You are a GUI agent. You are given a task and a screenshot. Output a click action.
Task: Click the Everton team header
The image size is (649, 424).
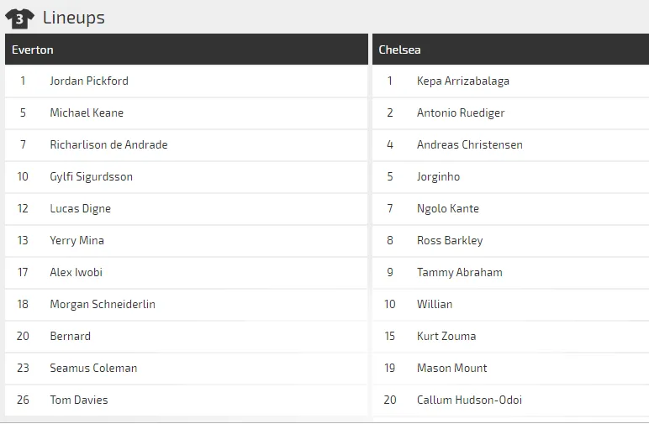click(33, 50)
